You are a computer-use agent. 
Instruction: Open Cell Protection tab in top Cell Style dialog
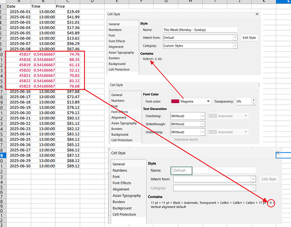pos(119,69)
